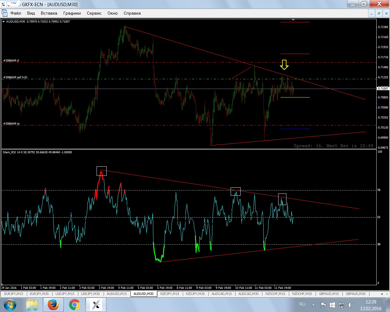Screen dimensions: 390x312
Task: Open the Windows Start button
Action: (x=10, y=305)
